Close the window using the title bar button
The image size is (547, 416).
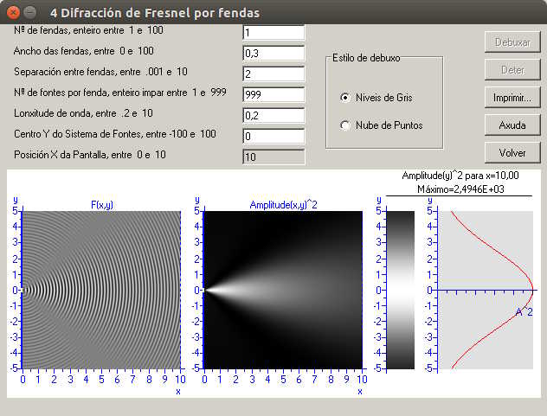(x=11, y=13)
